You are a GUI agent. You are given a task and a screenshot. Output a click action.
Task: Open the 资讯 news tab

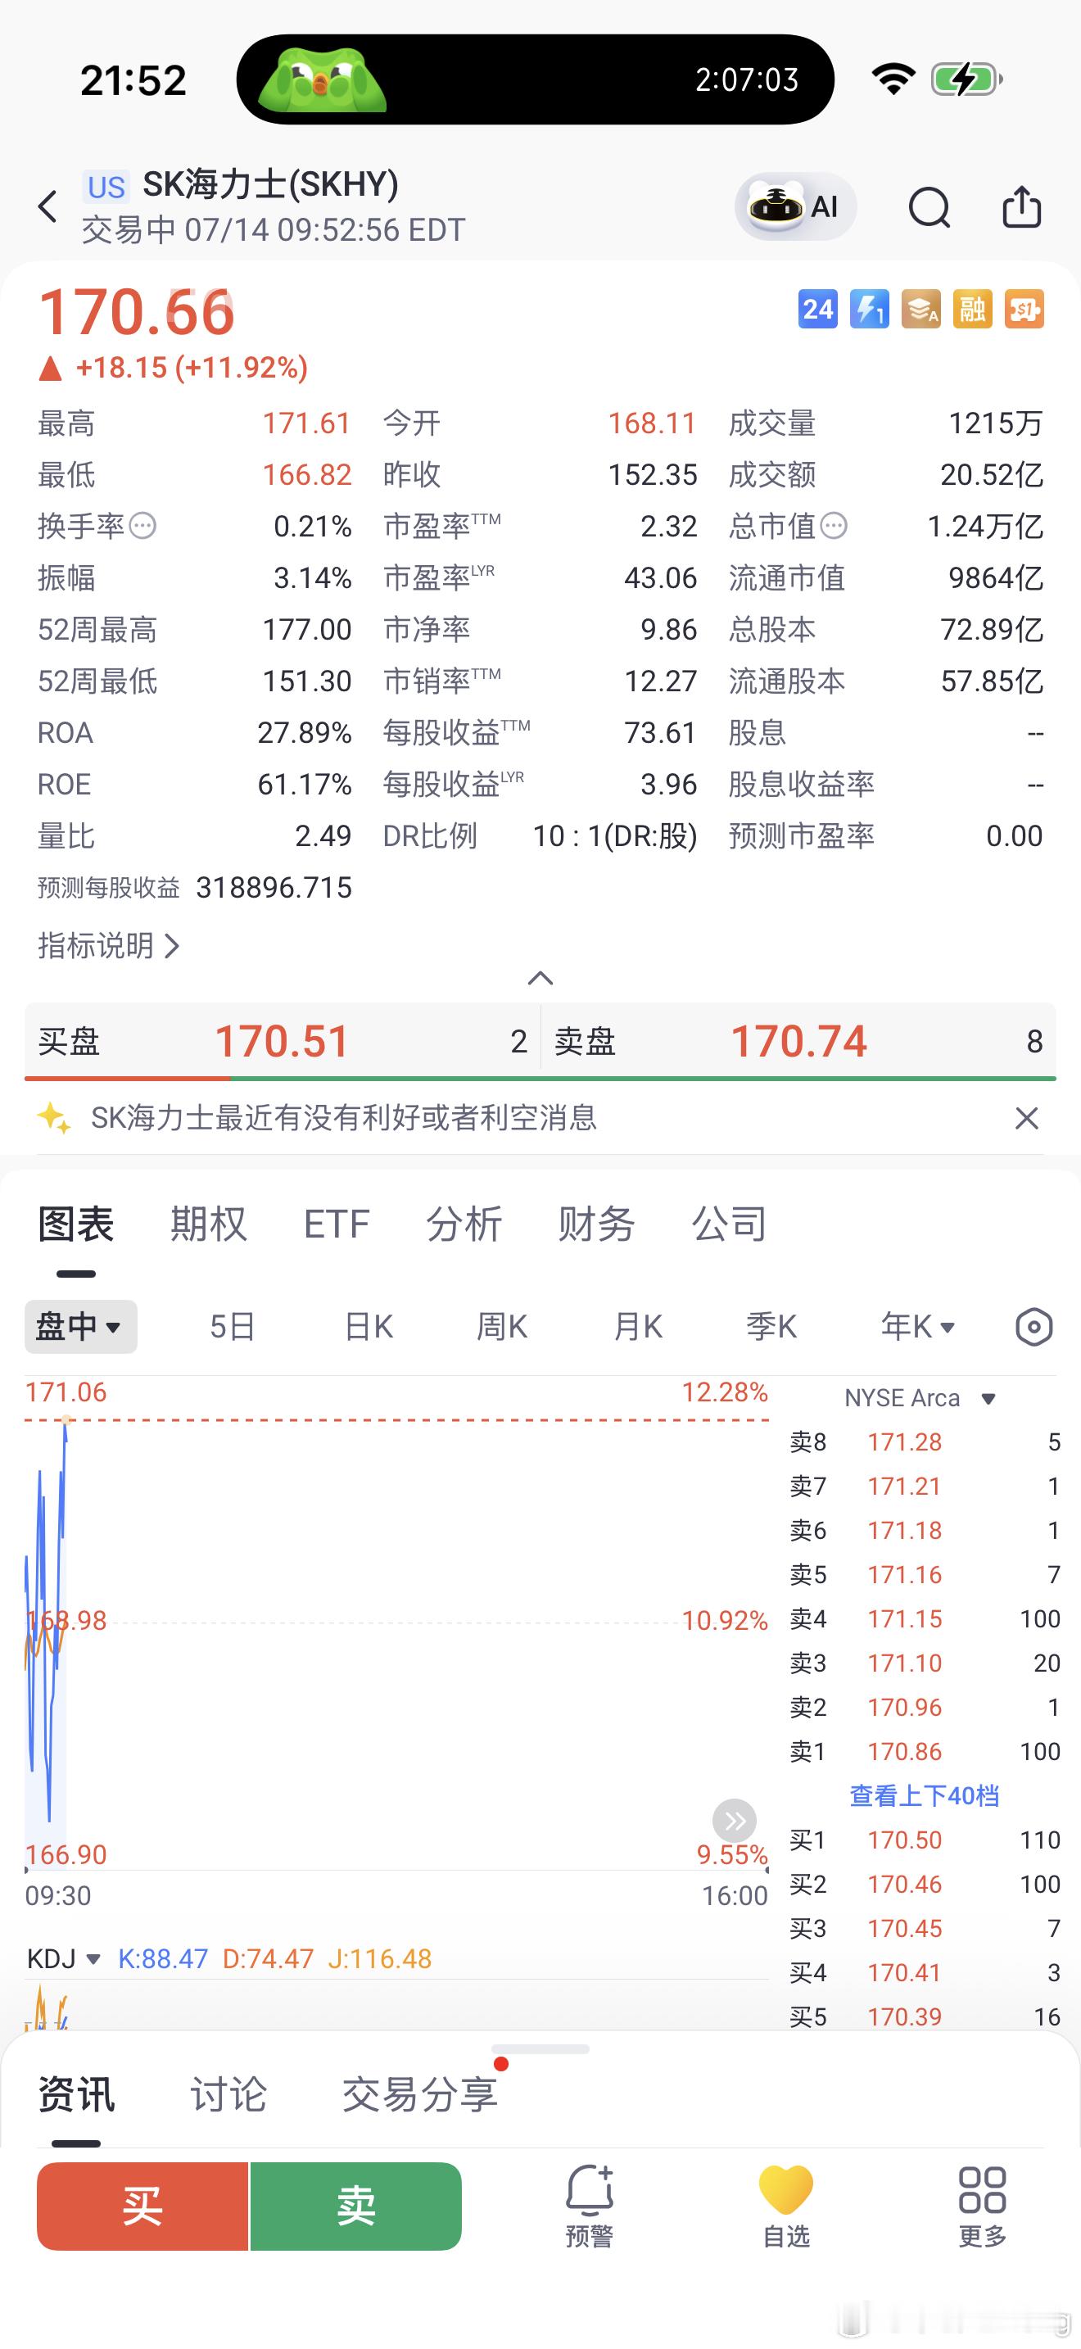point(75,2094)
